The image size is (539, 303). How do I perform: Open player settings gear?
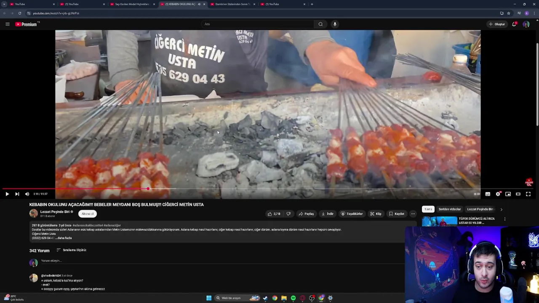pyautogui.click(x=498, y=194)
